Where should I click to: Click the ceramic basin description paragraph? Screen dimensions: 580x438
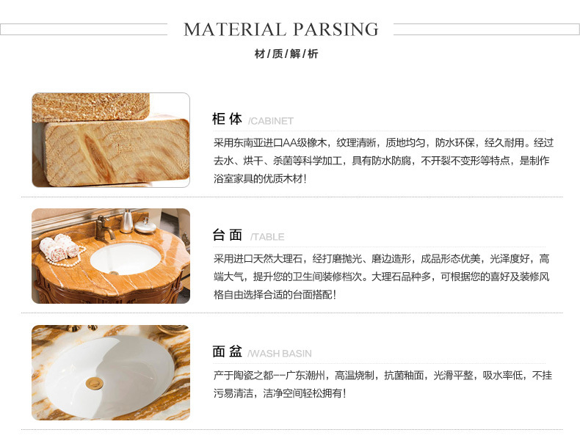point(383,384)
